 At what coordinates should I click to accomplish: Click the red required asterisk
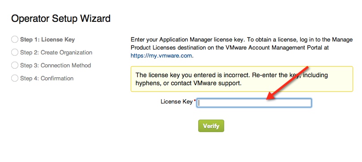coord(195,101)
